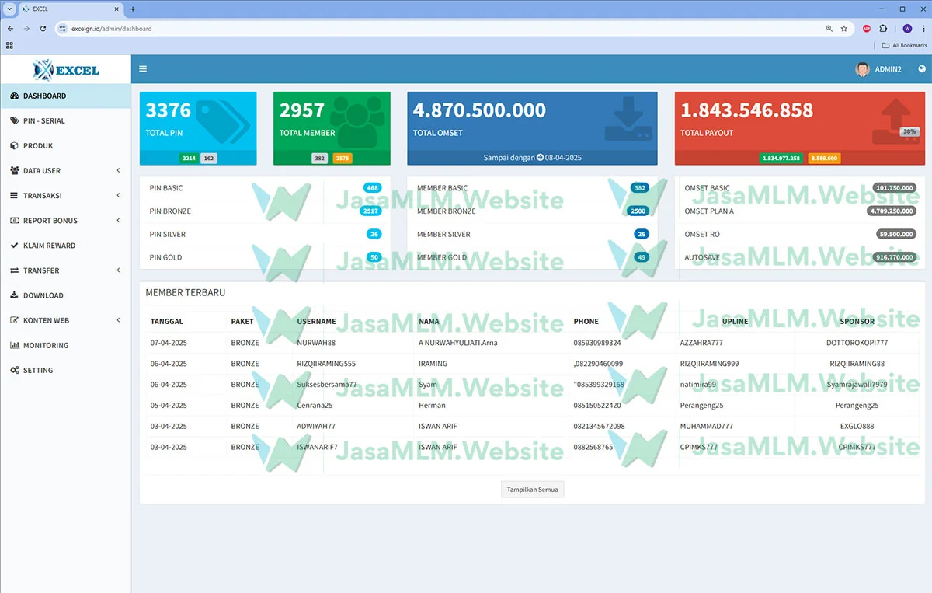This screenshot has height=593, width=932.
Task: Expand the Transaksi submenu chevron
Action: click(x=118, y=196)
